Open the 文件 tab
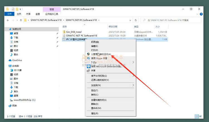Viewport: 209px width, 122px height. pos(9,14)
